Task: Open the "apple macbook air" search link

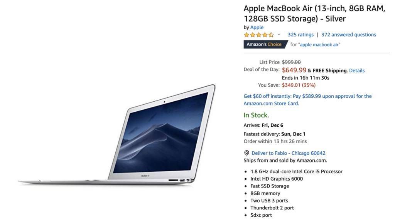Action: [x=320, y=45]
